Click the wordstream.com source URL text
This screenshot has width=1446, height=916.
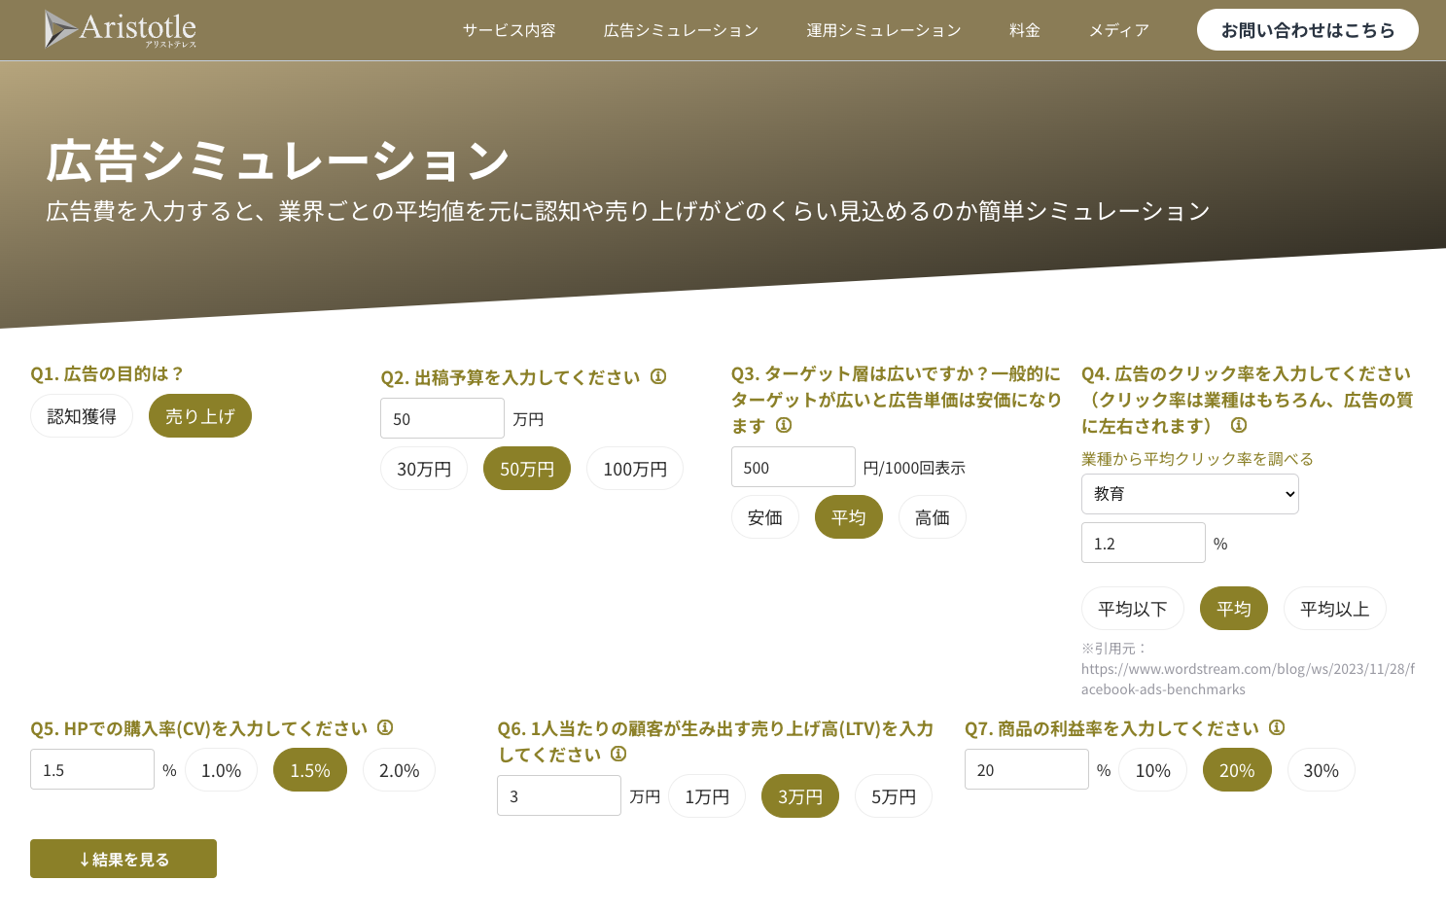(1248, 679)
